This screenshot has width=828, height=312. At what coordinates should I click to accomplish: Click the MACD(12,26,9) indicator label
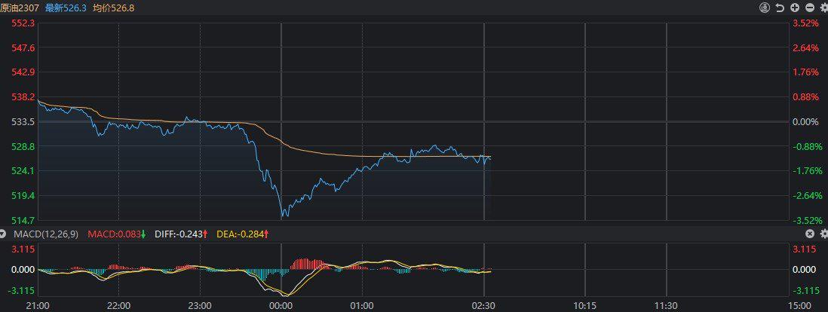coord(45,234)
